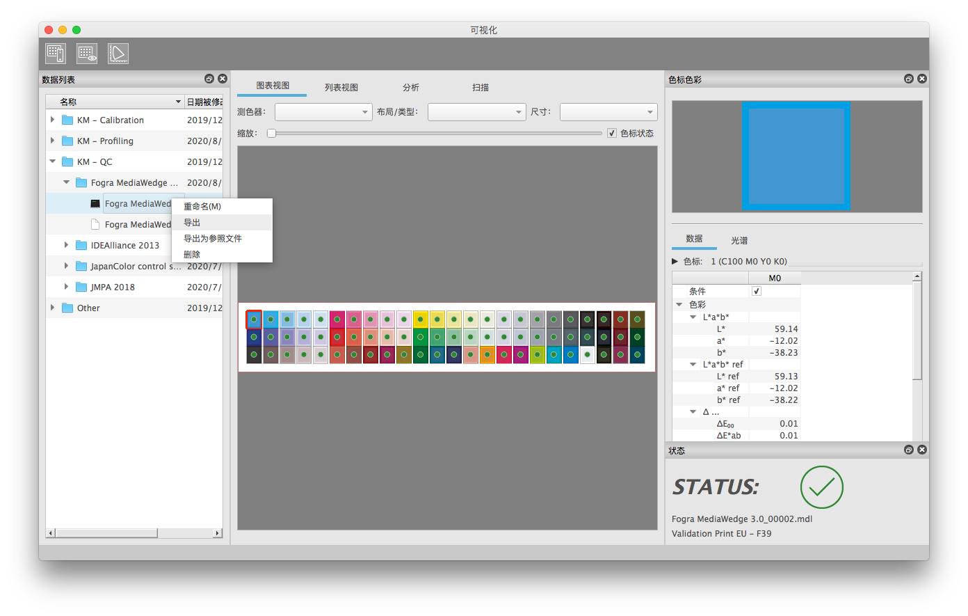Expand the JMPA 2018 folder
The height and width of the screenshot is (616, 968).
pyautogui.click(x=67, y=287)
